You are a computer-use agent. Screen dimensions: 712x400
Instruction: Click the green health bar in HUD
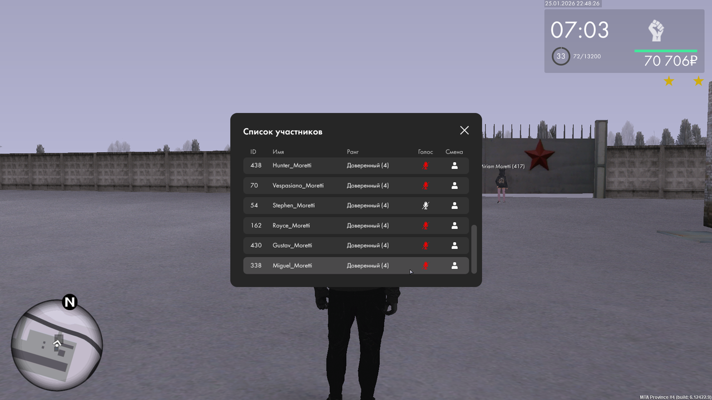[x=666, y=51]
